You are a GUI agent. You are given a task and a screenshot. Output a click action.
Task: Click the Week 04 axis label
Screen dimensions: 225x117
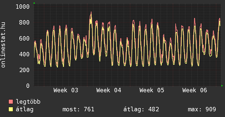coord(109,90)
